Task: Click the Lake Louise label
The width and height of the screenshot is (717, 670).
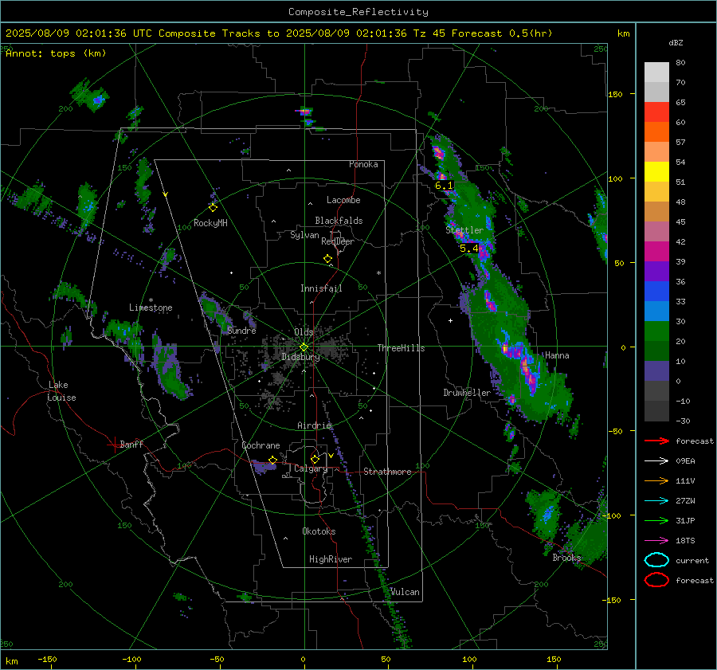Action: 61,391
